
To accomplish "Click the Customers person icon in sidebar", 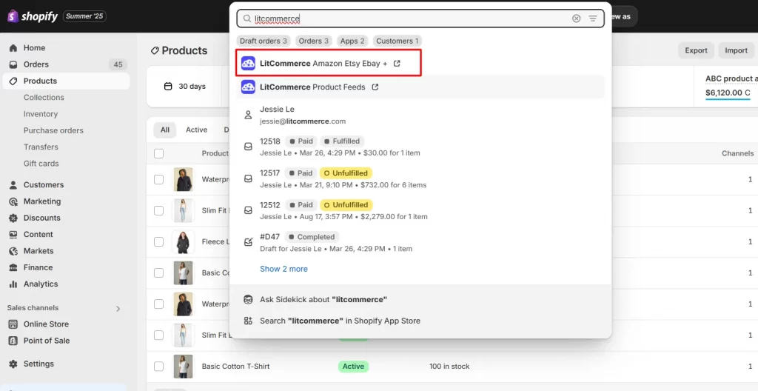I will 13,185.
